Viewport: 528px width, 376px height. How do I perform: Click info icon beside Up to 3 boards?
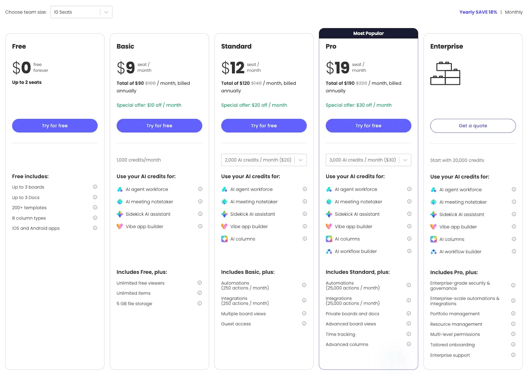pos(95,187)
